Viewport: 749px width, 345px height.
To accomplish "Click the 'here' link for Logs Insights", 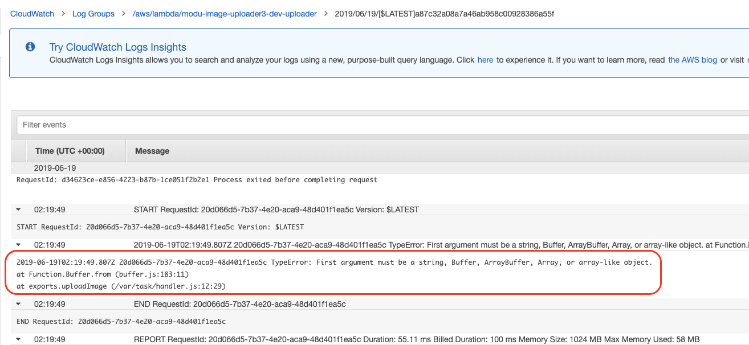I will point(485,60).
